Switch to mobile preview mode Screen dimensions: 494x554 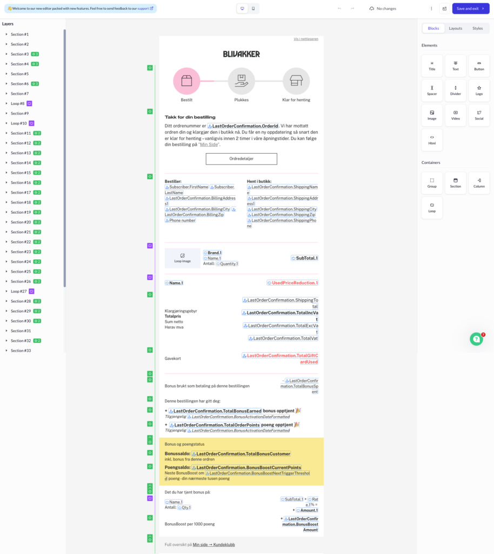click(253, 9)
